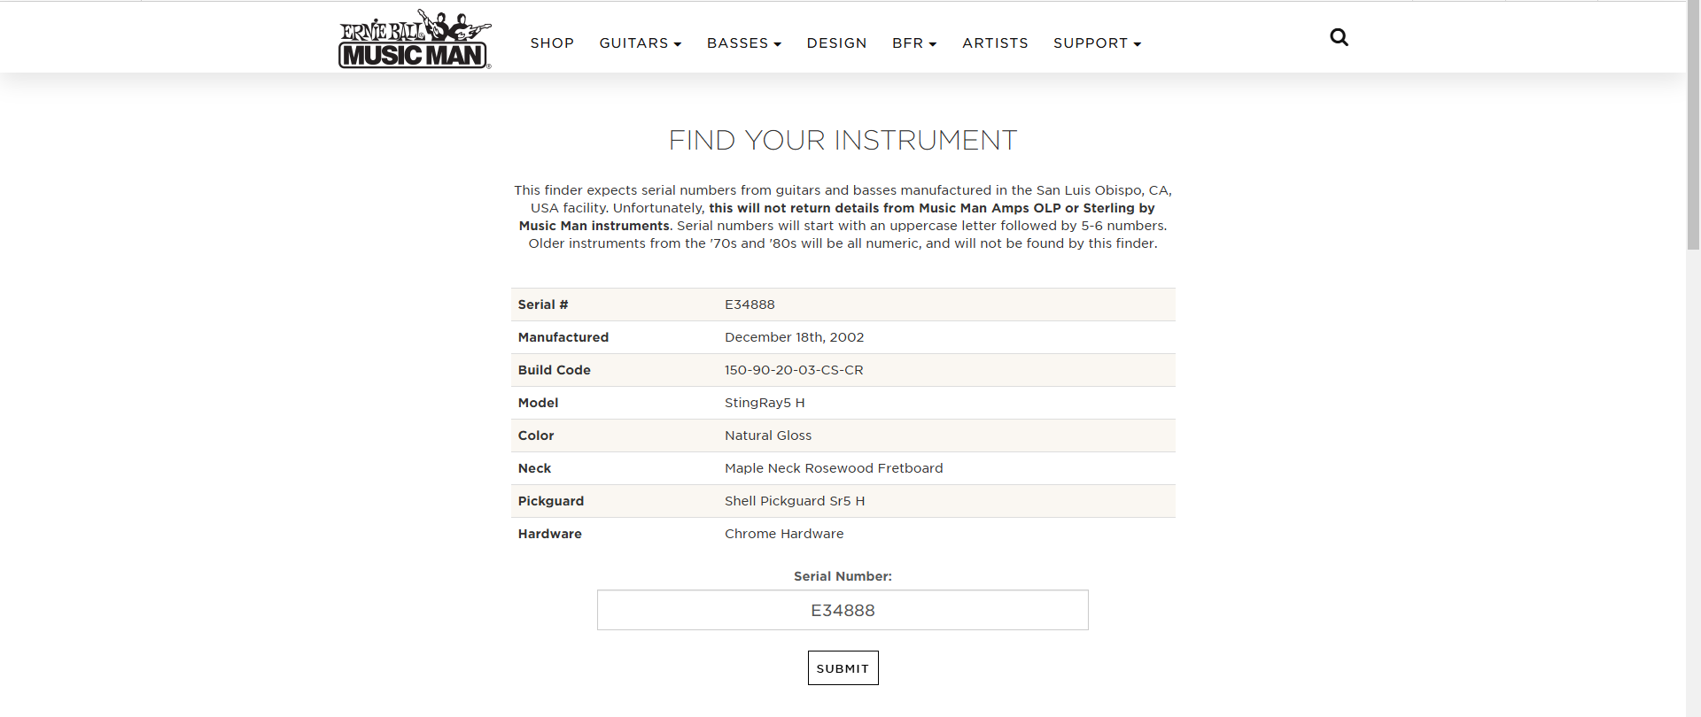Open the search magnifying glass icon
This screenshot has width=1701, height=717.
[x=1339, y=37]
